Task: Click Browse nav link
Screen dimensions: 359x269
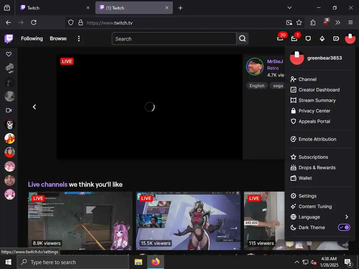Action: pos(58,39)
